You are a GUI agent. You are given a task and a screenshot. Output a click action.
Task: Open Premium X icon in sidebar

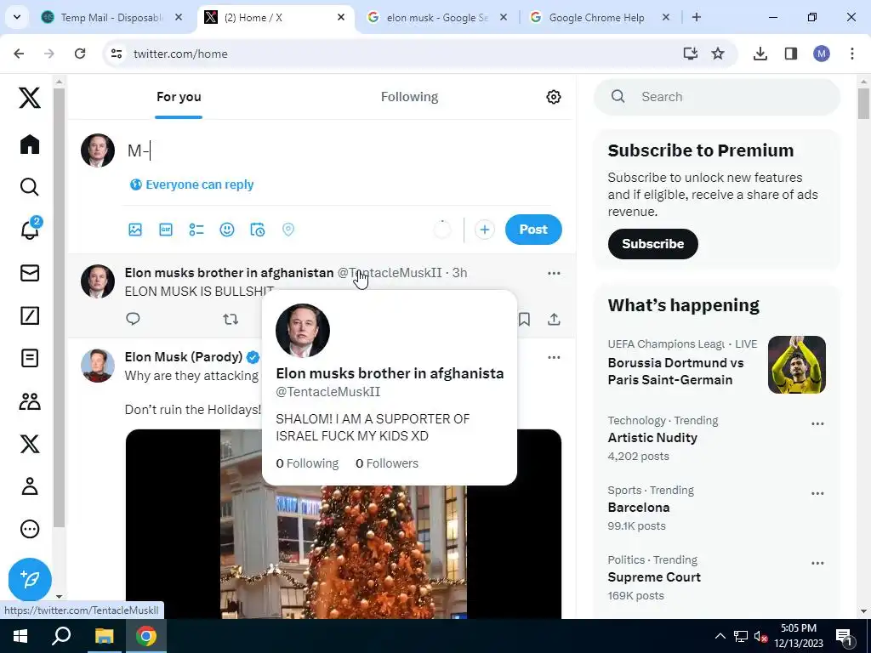tap(30, 444)
